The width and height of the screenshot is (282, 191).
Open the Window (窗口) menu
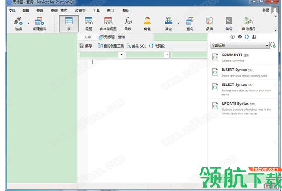110,11
